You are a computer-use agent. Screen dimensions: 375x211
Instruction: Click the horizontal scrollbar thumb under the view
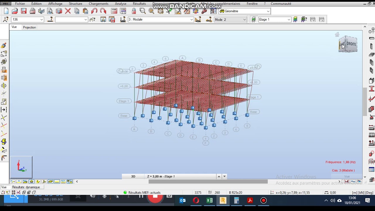(x=208, y=182)
